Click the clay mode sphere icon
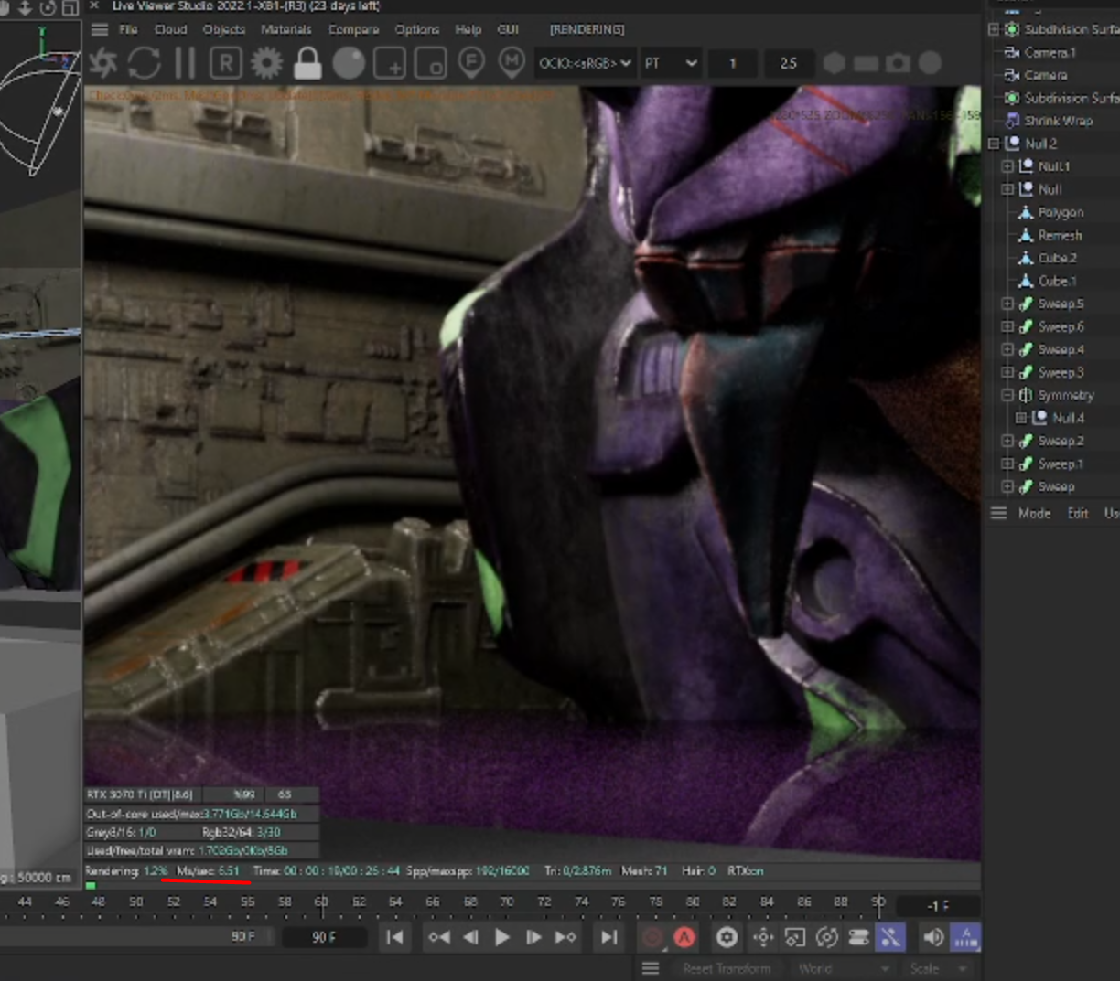 [349, 63]
